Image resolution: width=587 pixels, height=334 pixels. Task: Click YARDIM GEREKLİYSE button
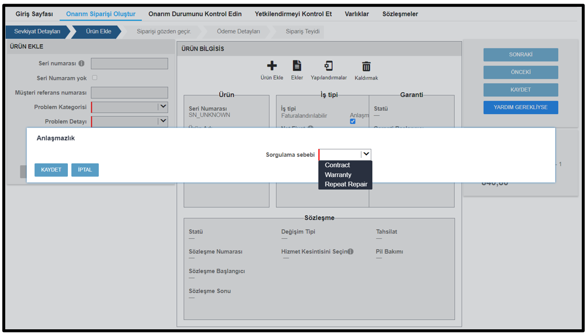tap(521, 107)
